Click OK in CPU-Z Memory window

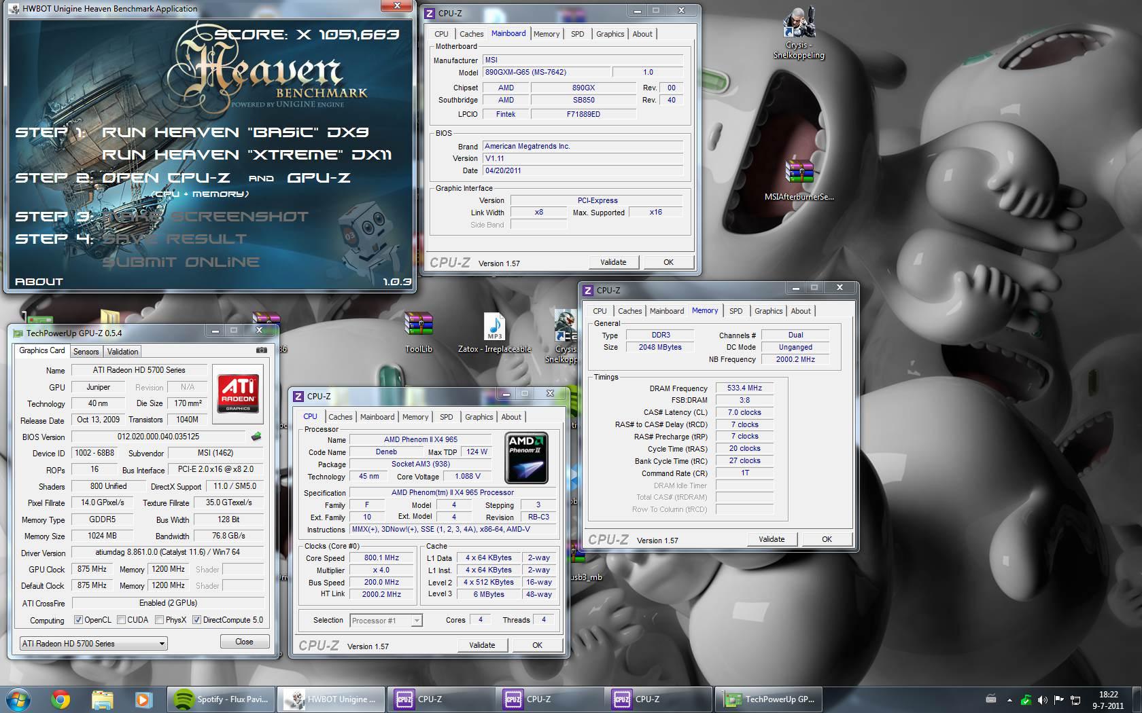827,539
